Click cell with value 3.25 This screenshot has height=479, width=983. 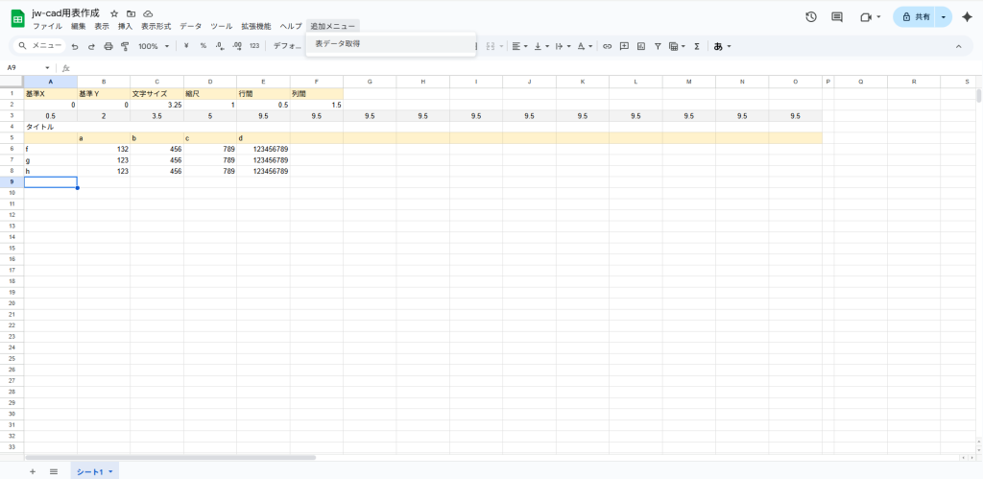click(x=156, y=105)
